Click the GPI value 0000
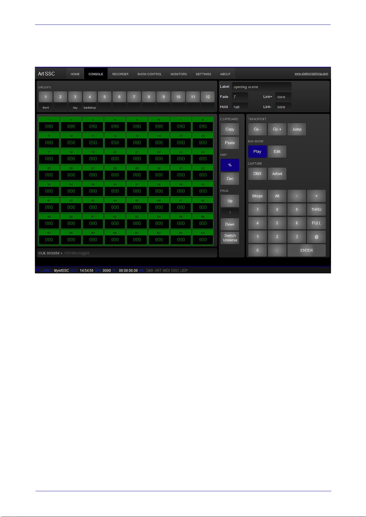This screenshot has width=366, height=517. [x=107, y=271]
